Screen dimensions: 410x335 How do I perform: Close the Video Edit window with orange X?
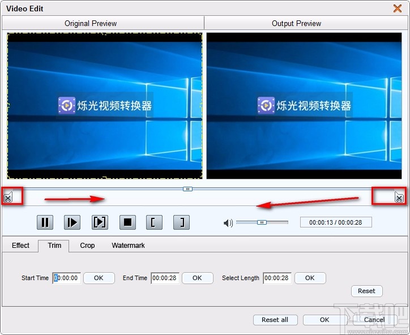coord(398,8)
